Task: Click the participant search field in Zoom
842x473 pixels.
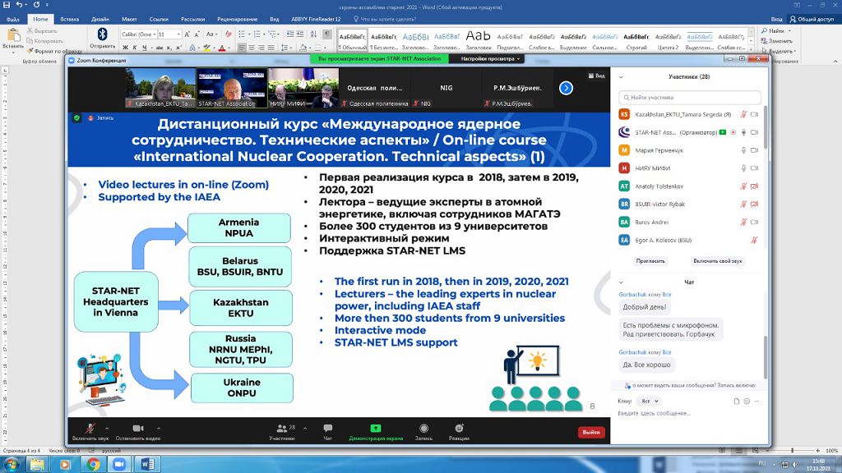Action: (690, 97)
